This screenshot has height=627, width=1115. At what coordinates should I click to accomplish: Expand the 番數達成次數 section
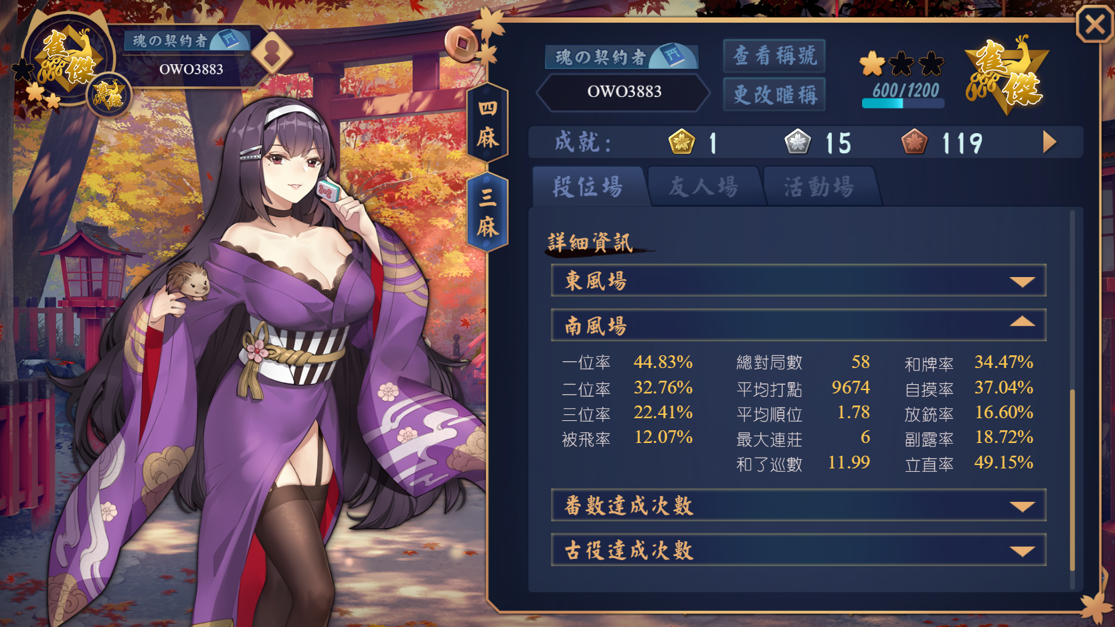point(798,505)
